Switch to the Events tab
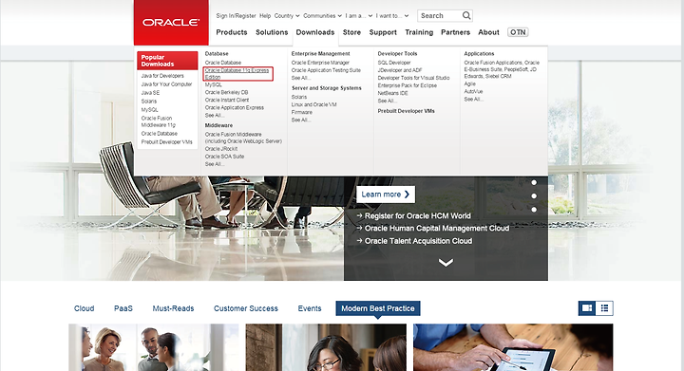Viewport: 684px width, 371px height. (x=310, y=308)
